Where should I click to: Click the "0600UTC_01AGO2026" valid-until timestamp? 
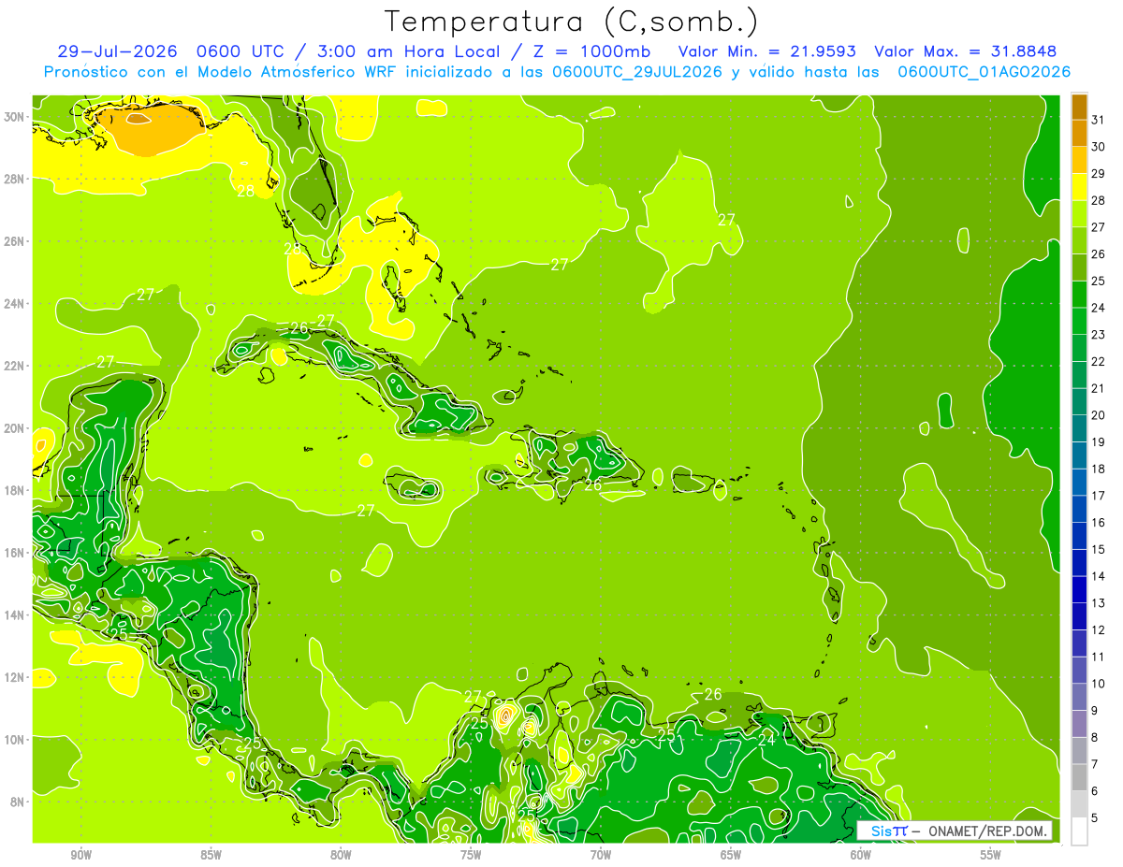[984, 72]
